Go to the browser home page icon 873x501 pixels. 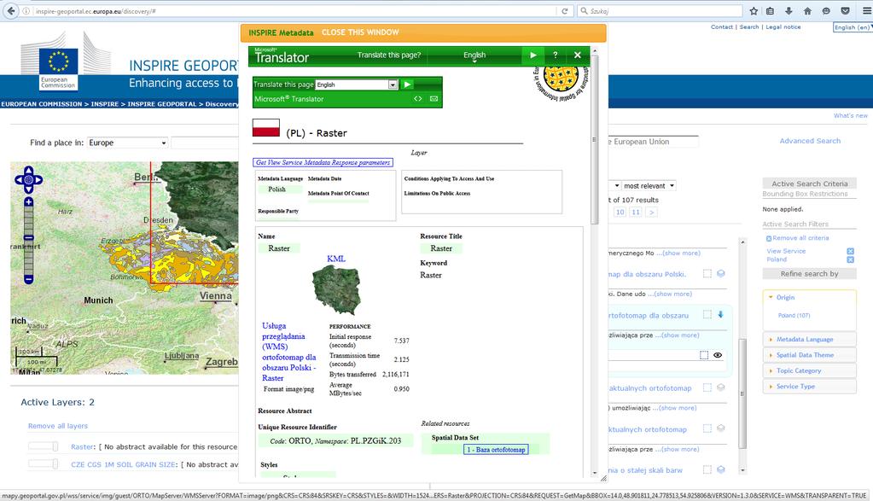tap(807, 10)
